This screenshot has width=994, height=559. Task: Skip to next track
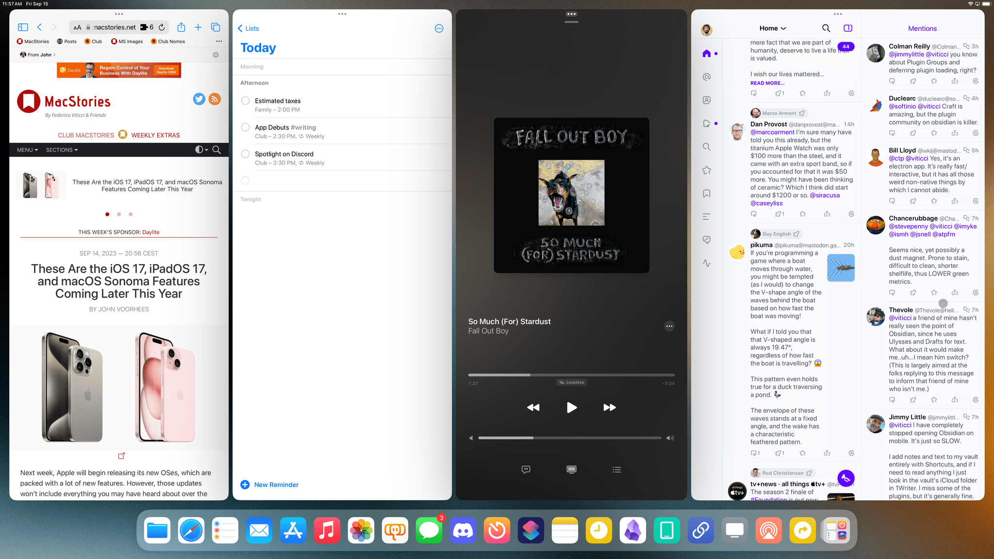610,408
